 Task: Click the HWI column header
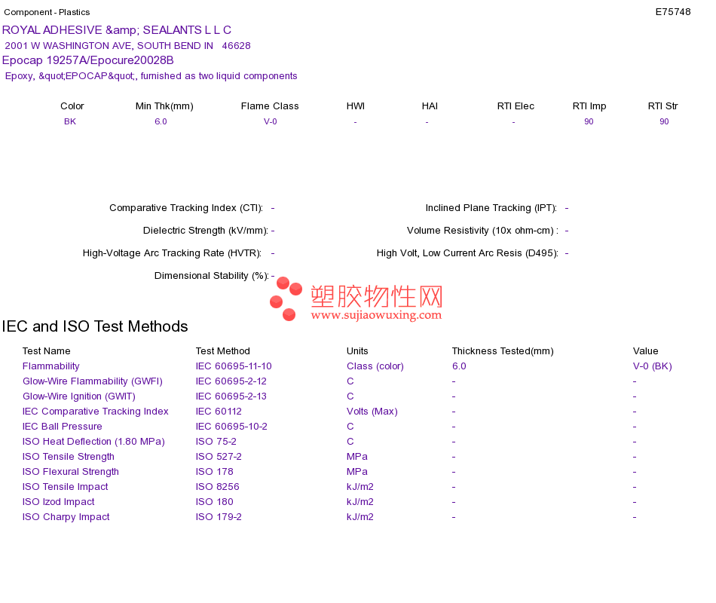pyautogui.click(x=356, y=106)
